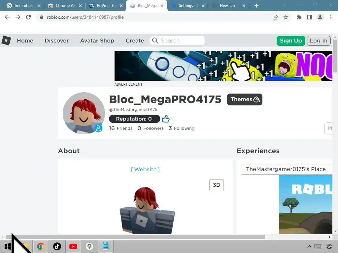Open TikTok from the taskbar
The height and width of the screenshot is (253, 338).
click(x=57, y=246)
